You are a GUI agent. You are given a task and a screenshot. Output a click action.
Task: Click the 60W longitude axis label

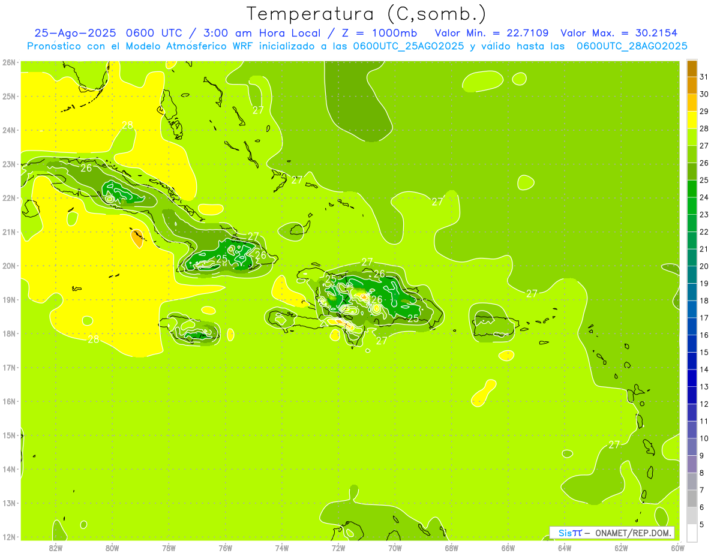click(677, 548)
